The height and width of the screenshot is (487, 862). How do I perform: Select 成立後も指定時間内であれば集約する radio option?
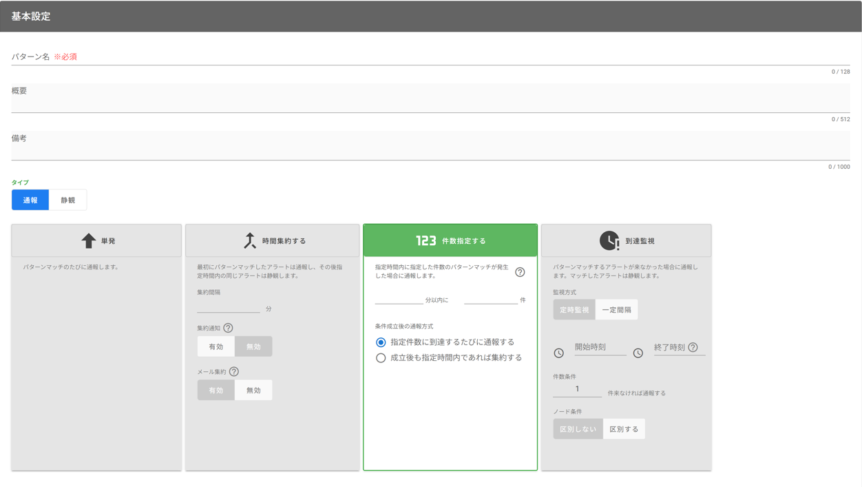[381, 358]
